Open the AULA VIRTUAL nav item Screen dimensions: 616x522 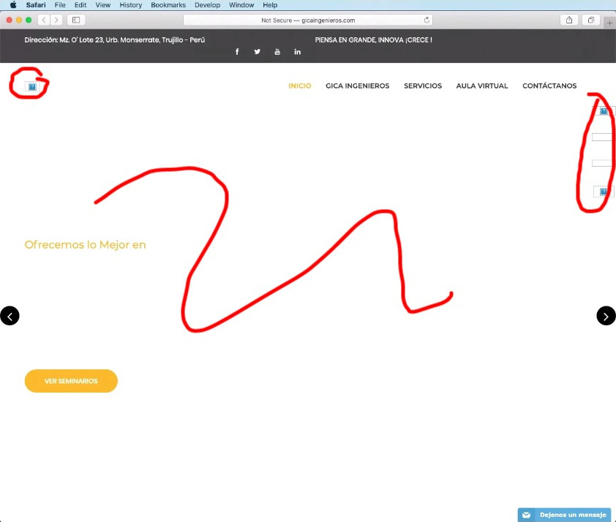(x=482, y=86)
